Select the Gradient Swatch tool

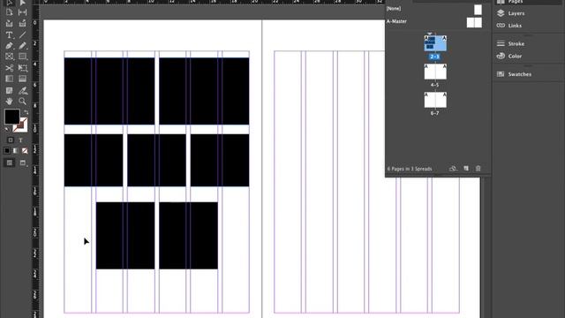click(10, 79)
